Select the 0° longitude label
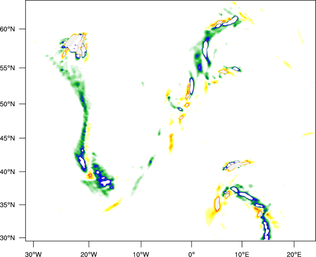 (192, 254)
